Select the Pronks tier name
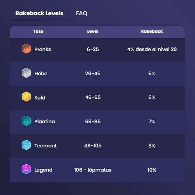This screenshot has width=195, height=195. 43,50
